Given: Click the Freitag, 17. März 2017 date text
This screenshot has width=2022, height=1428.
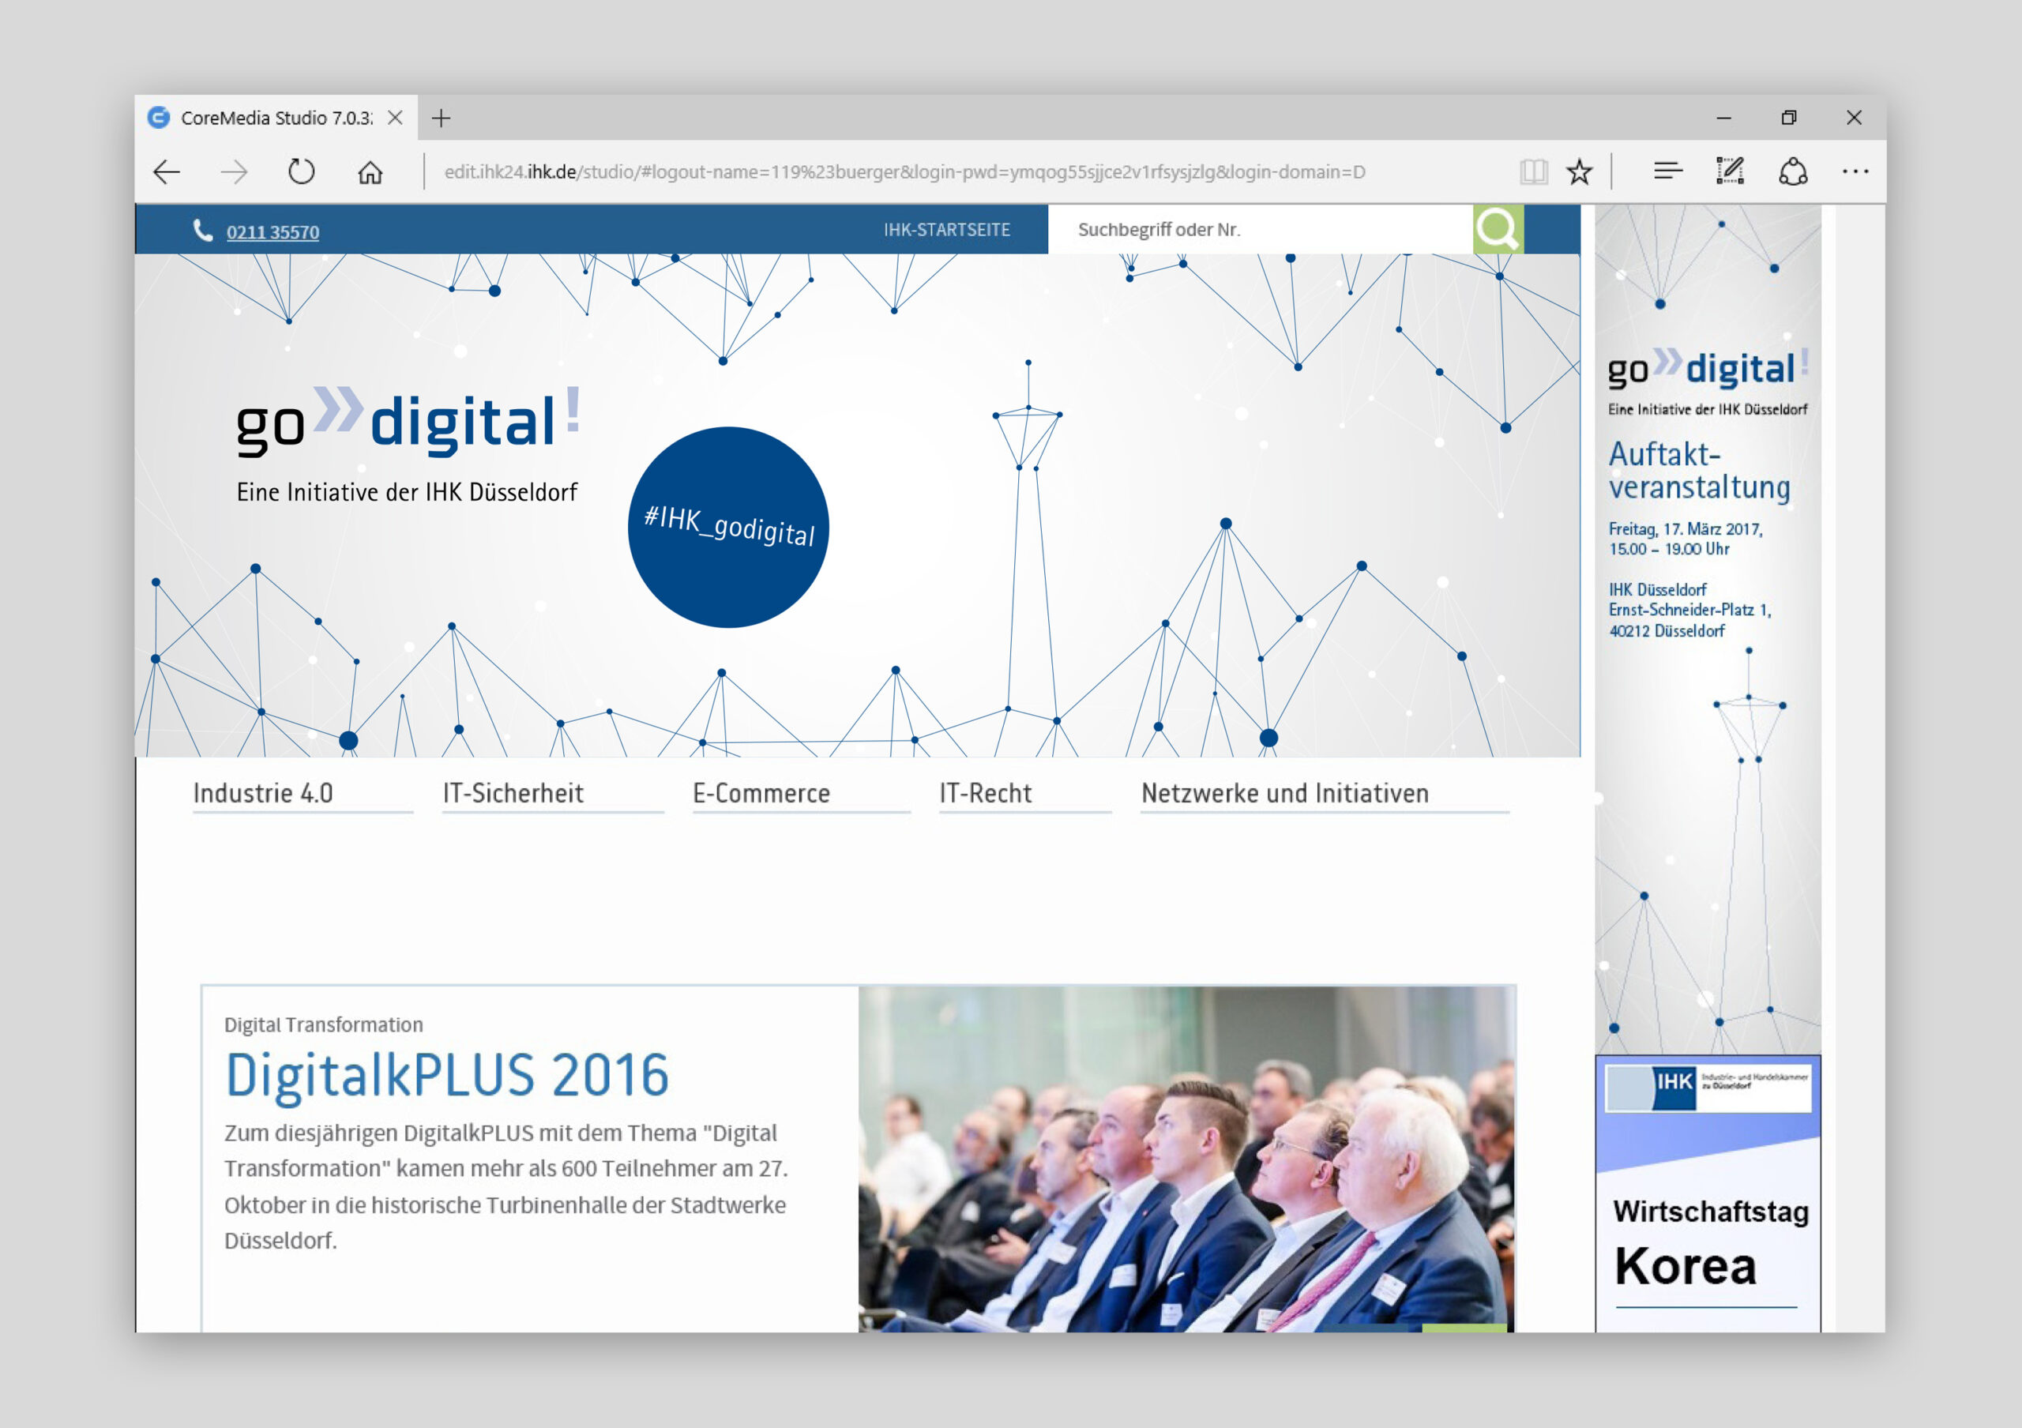Looking at the screenshot, I should pyautogui.click(x=1685, y=529).
